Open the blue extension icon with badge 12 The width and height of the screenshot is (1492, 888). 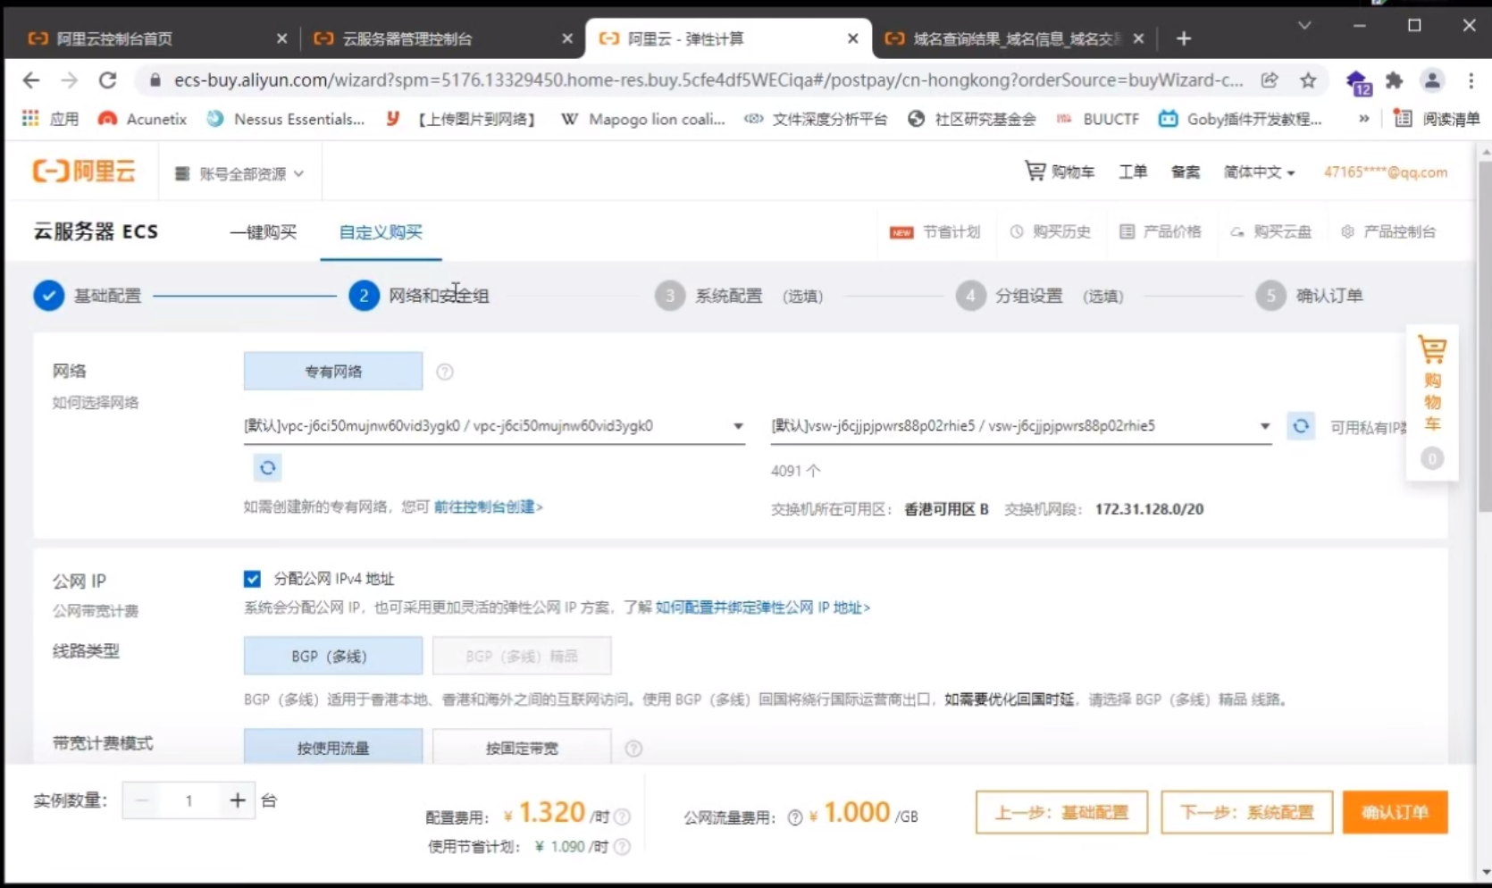coord(1357,82)
